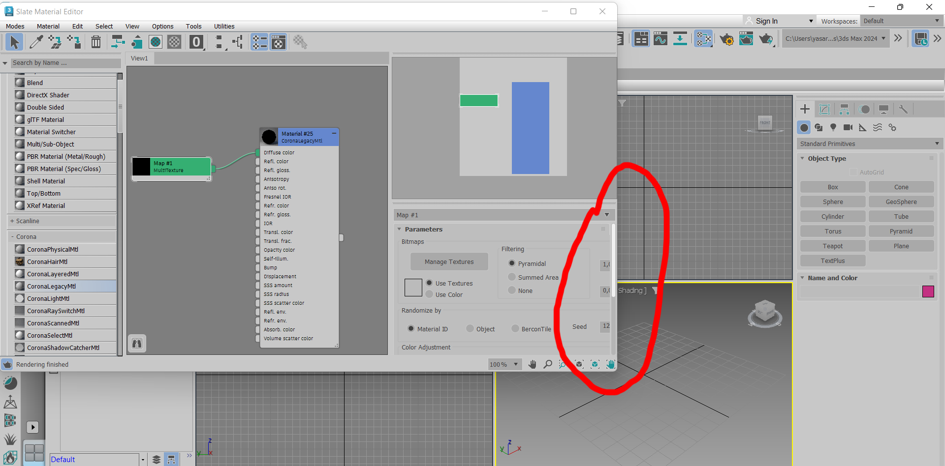This screenshot has width=945, height=466.
Task: Click the Zoom Extents icon in View1
Action: (579, 364)
